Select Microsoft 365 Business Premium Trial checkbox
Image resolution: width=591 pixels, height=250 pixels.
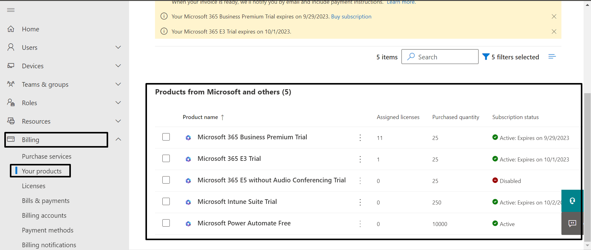point(166,137)
